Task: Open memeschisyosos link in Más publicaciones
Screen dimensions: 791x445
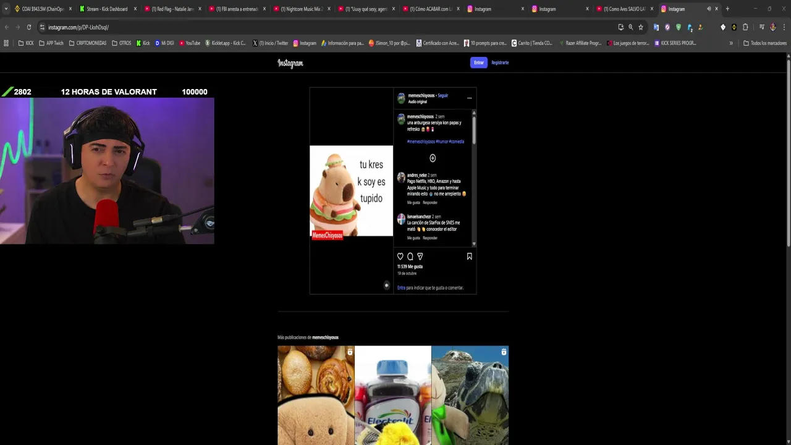Action: point(325,337)
